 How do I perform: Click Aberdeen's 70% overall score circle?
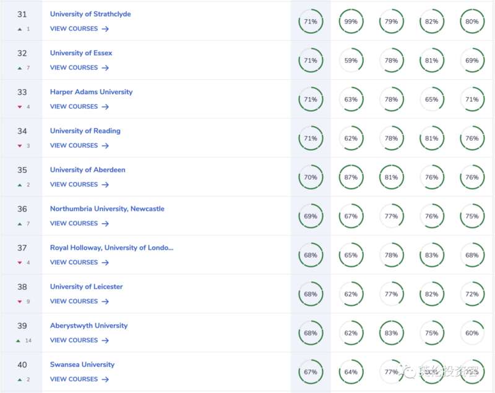point(311,177)
